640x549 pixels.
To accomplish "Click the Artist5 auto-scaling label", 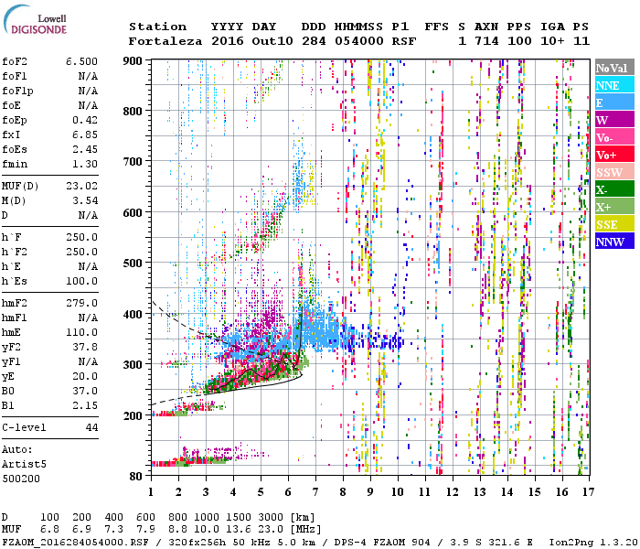I will [24, 465].
